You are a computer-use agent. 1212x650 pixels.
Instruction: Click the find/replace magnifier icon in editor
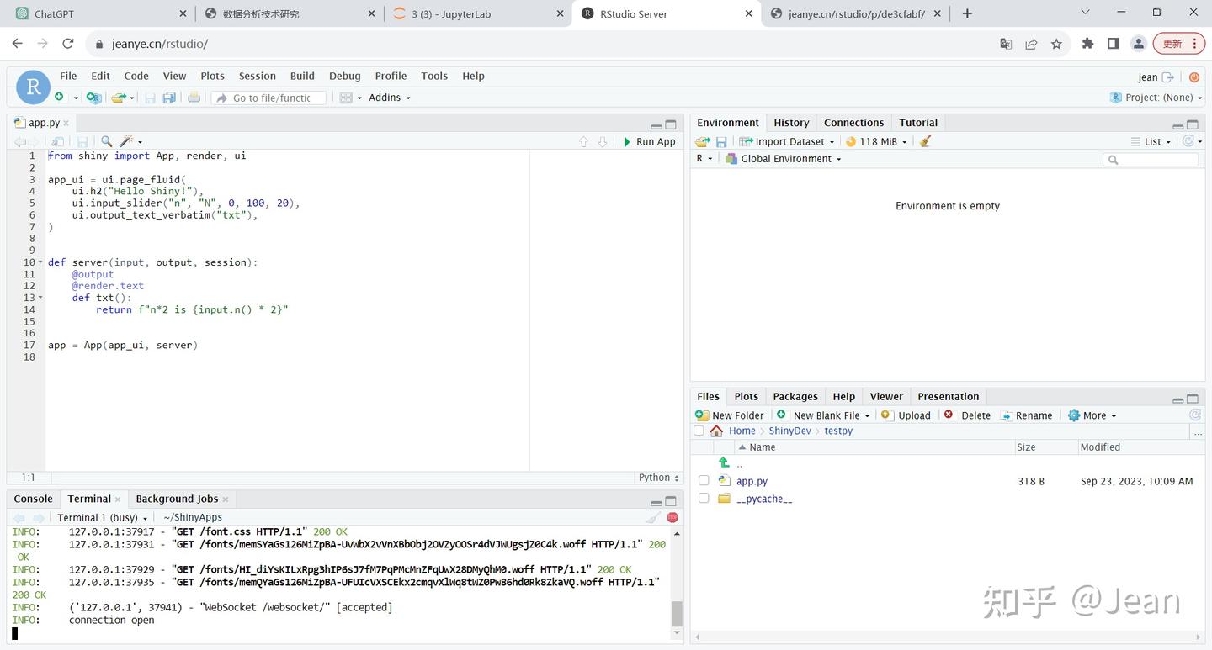point(107,141)
